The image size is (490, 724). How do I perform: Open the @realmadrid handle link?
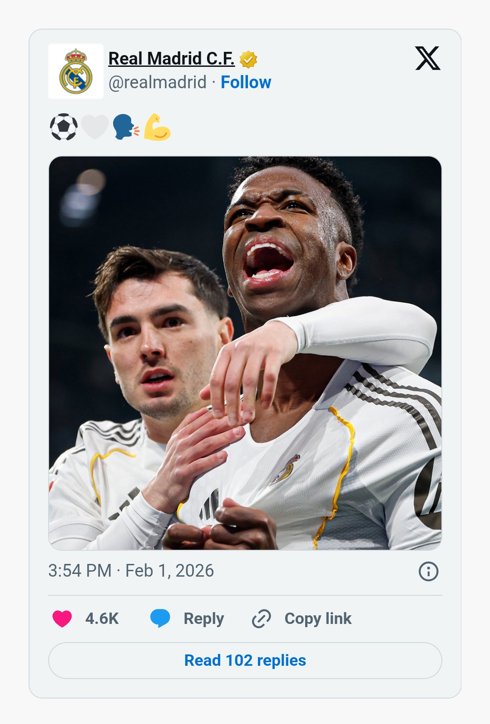click(x=158, y=82)
